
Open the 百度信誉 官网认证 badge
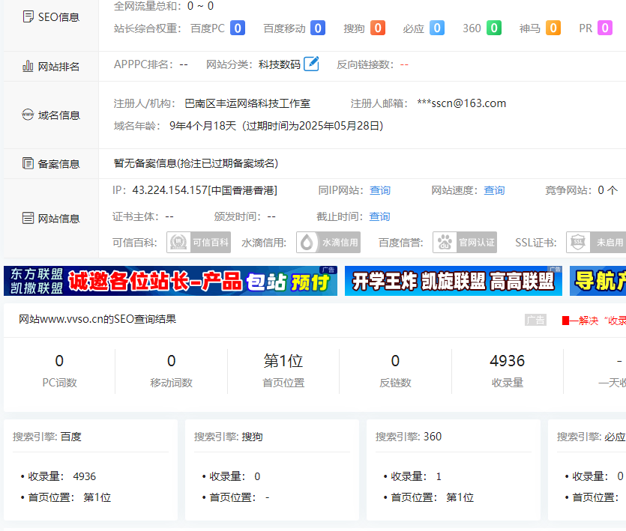465,242
